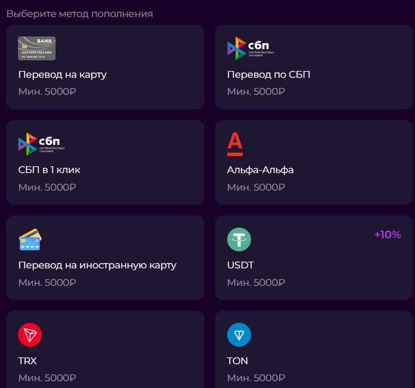Choose Альфа-Альфа payment label
Viewport: 415px width, 388px height.
(260, 170)
